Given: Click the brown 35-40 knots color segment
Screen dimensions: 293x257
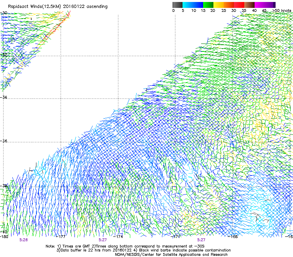Looking at the screenshot, I should click(x=249, y=5).
